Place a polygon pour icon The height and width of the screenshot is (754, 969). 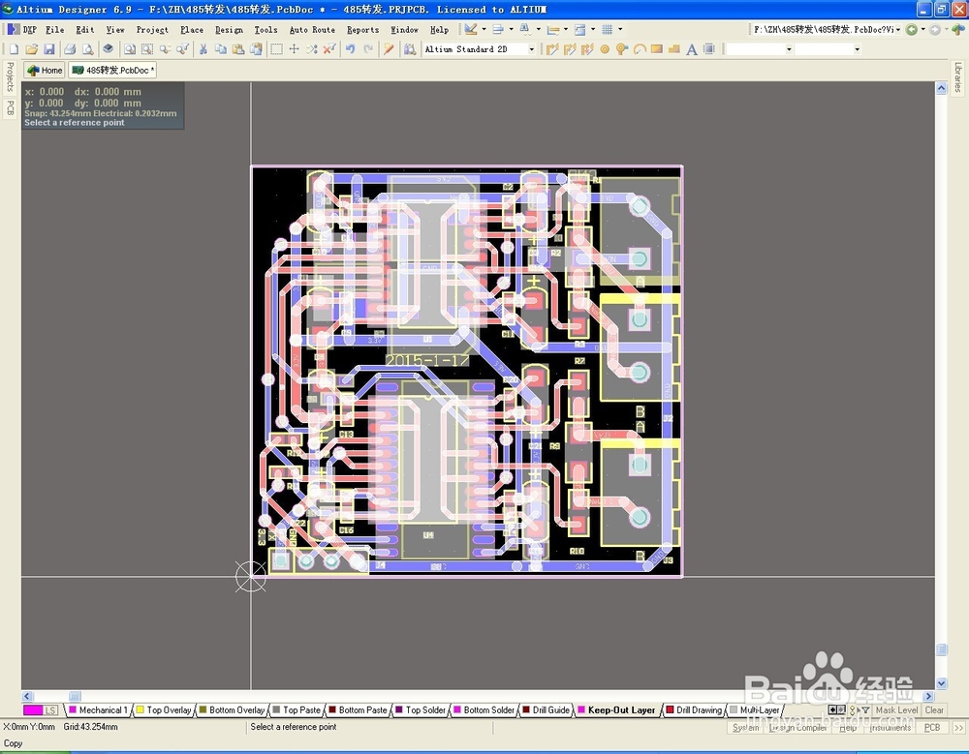[x=674, y=49]
